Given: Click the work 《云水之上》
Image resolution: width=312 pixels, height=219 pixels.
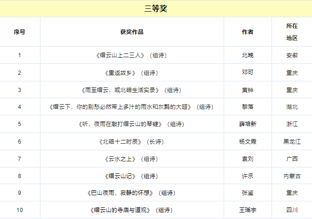Looking at the screenshot, I should click(120, 159).
